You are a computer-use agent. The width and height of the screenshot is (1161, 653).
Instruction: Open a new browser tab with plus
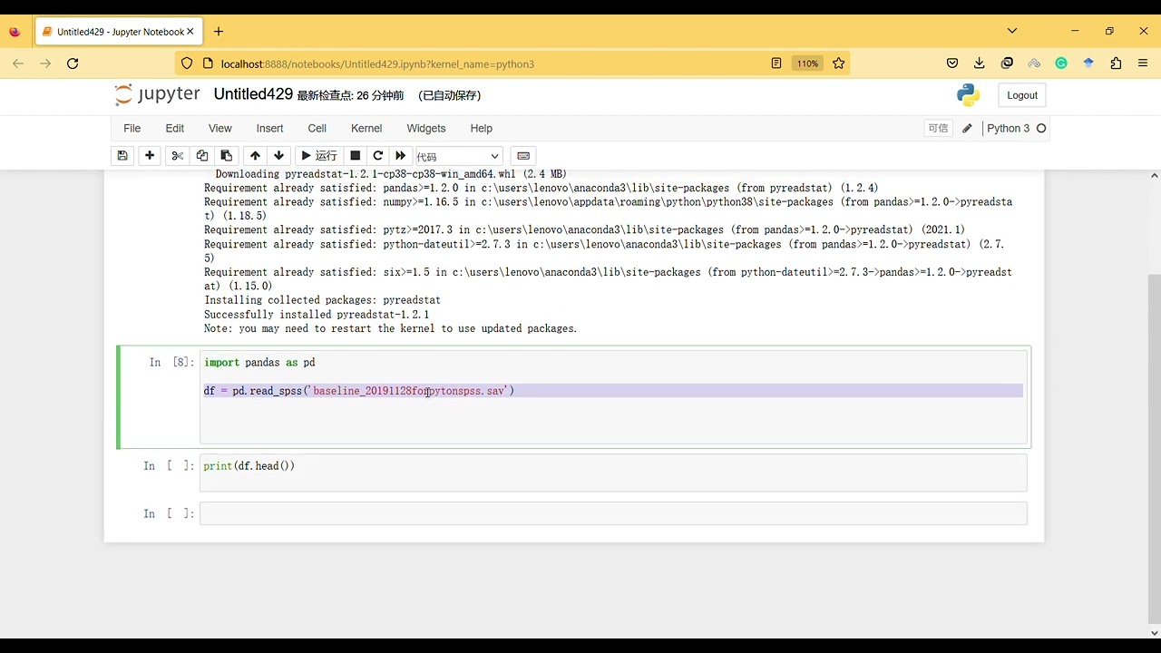(x=219, y=32)
